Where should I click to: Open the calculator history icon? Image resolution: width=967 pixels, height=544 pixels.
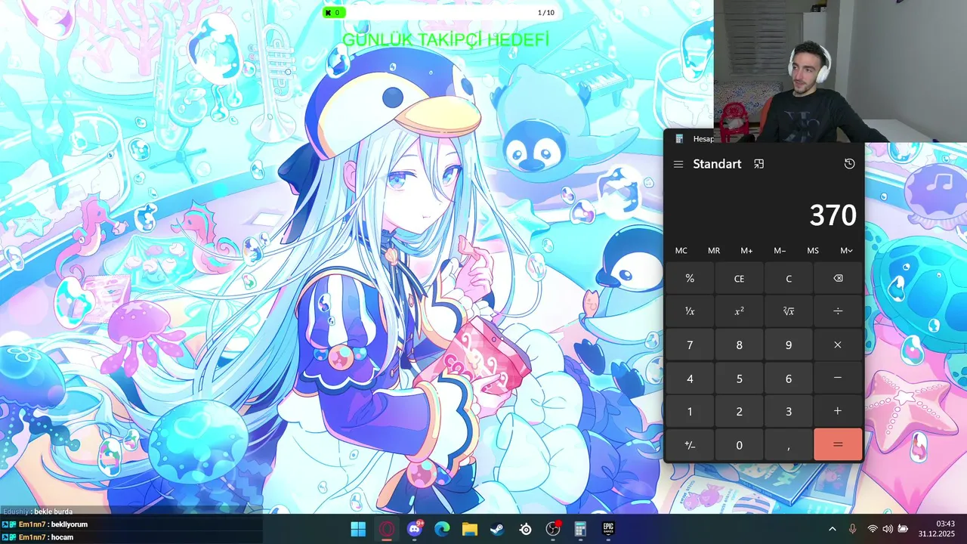coord(849,164)
